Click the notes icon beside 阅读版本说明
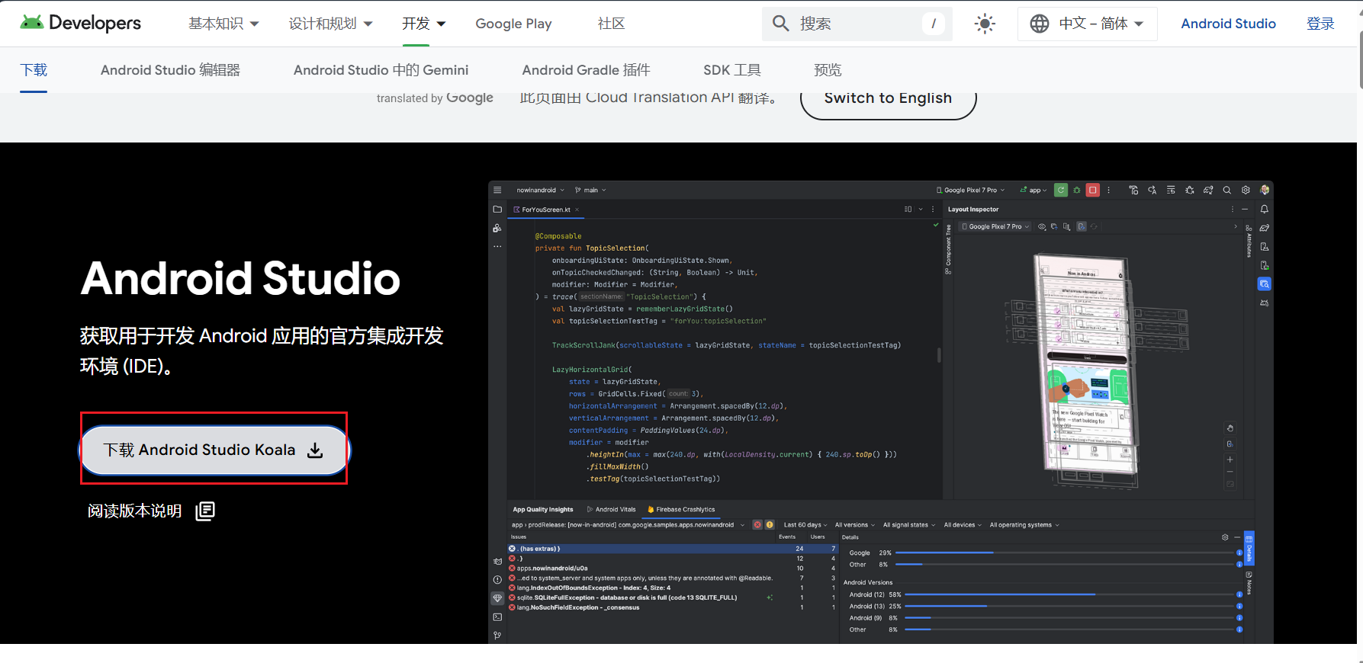 (x=205, y=511)
